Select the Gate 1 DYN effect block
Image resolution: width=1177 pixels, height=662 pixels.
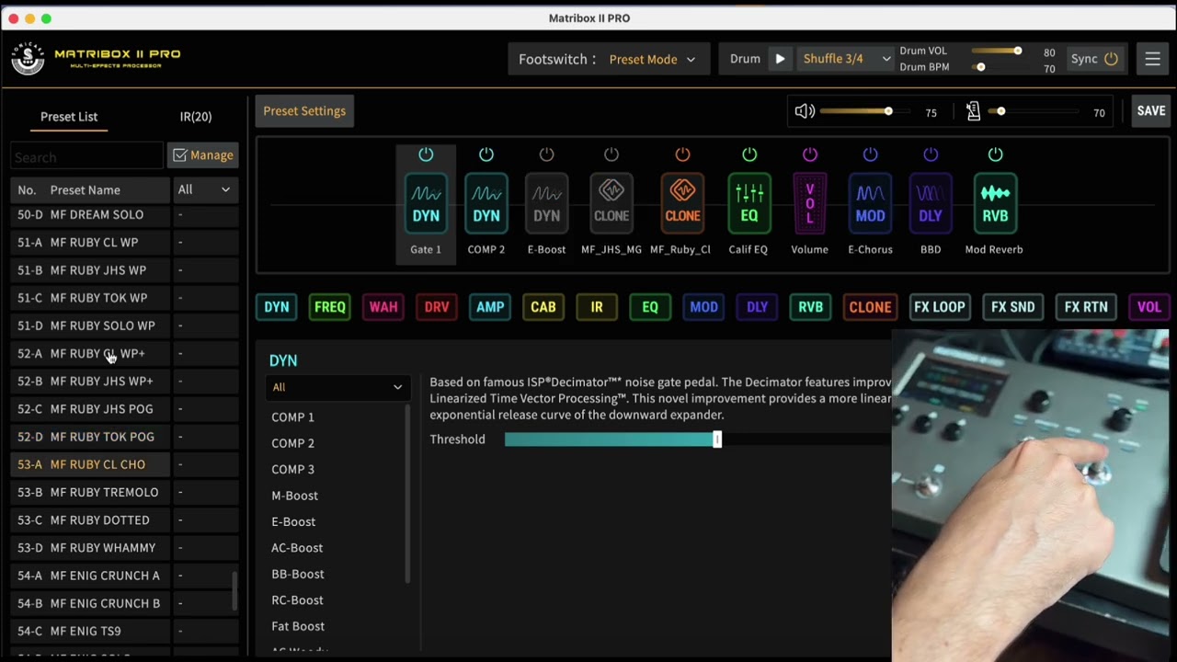pyautogui.click(x=426, y=204)
